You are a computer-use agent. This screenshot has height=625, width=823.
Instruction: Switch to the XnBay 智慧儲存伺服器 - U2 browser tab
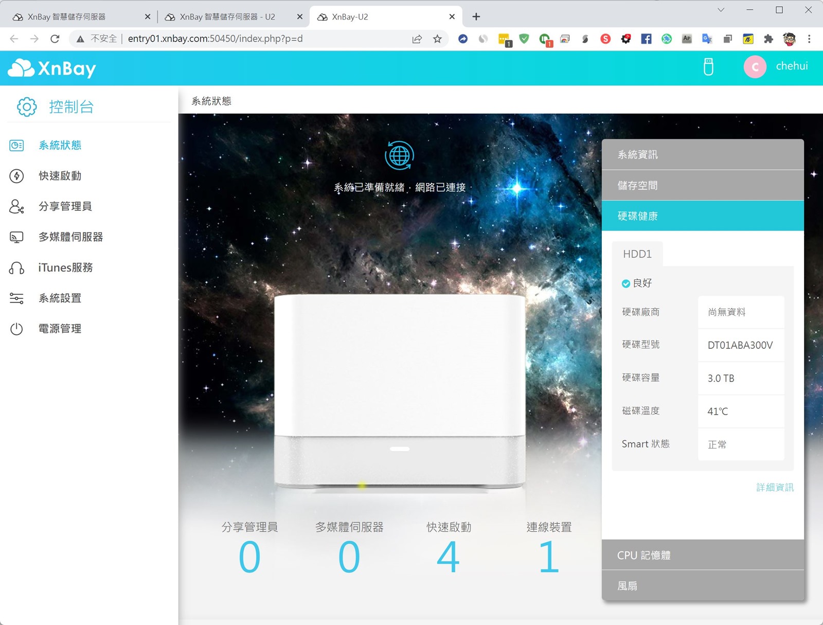(227, 17)
